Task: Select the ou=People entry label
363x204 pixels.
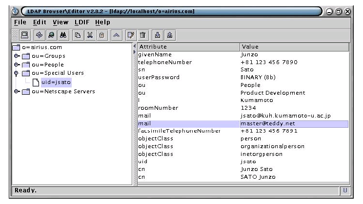Action: pyautogui.click(x=48, y=65)
